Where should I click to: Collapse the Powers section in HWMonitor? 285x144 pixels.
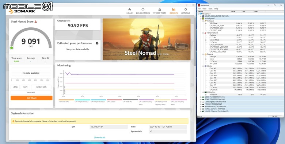click(203, 54)
